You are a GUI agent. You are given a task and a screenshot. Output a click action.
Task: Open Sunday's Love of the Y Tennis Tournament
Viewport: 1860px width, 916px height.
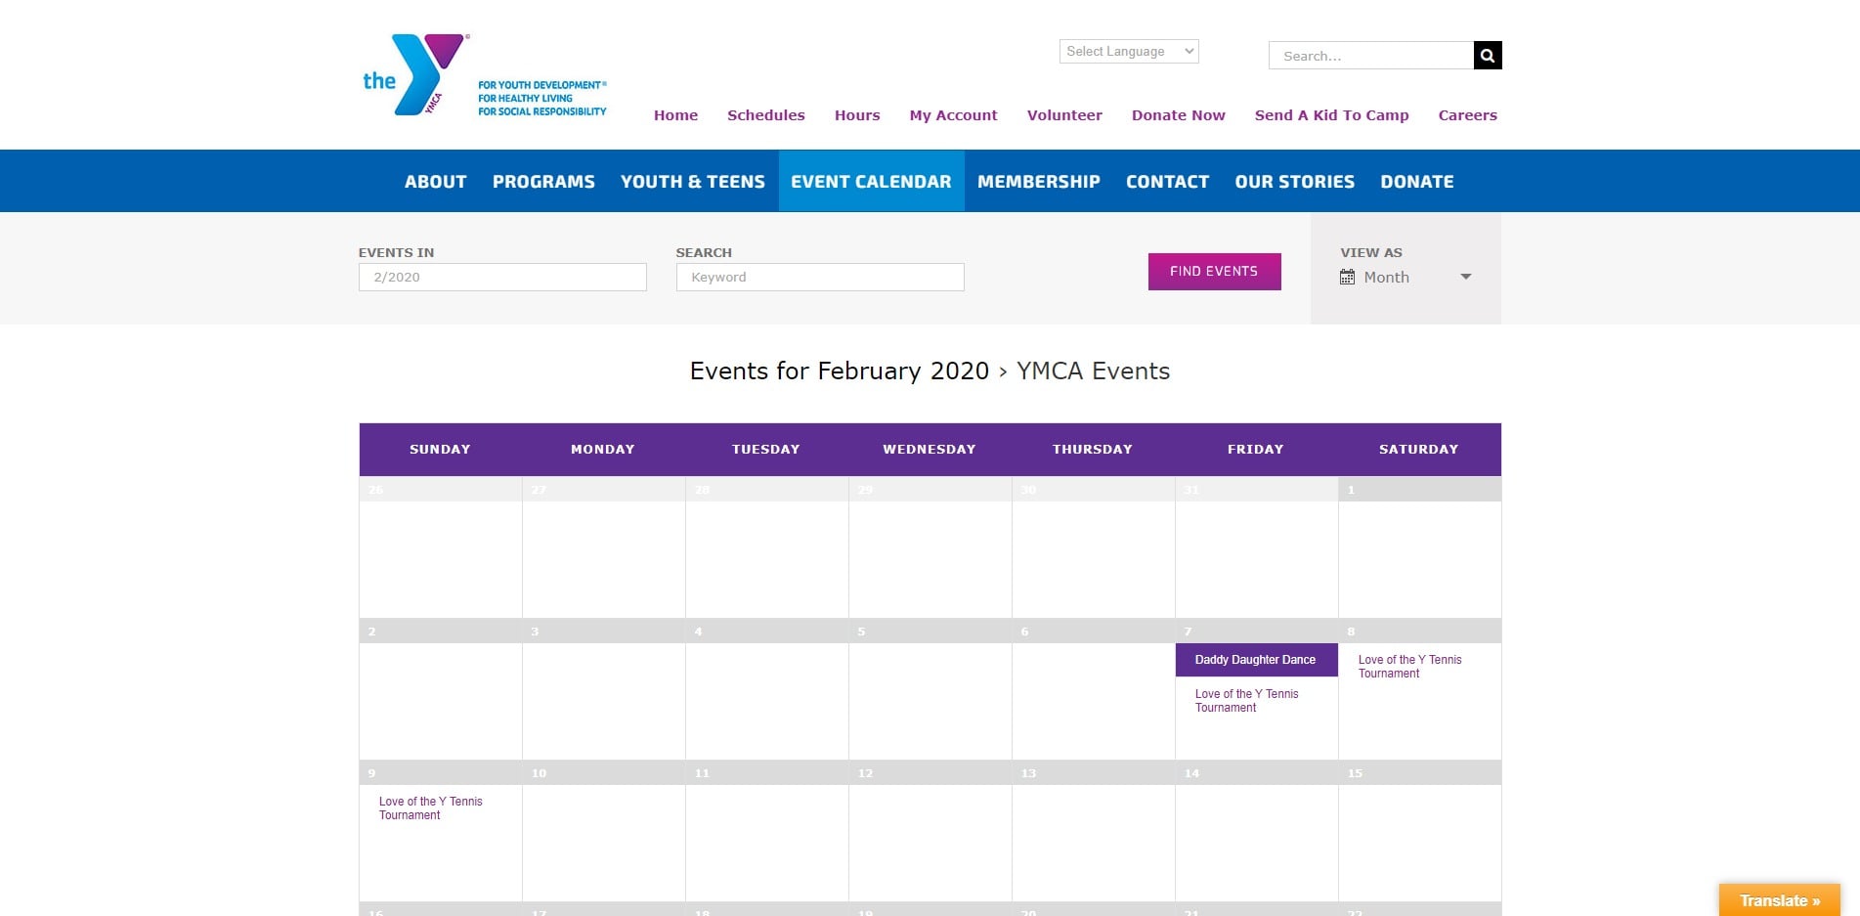tap(430, 808)
